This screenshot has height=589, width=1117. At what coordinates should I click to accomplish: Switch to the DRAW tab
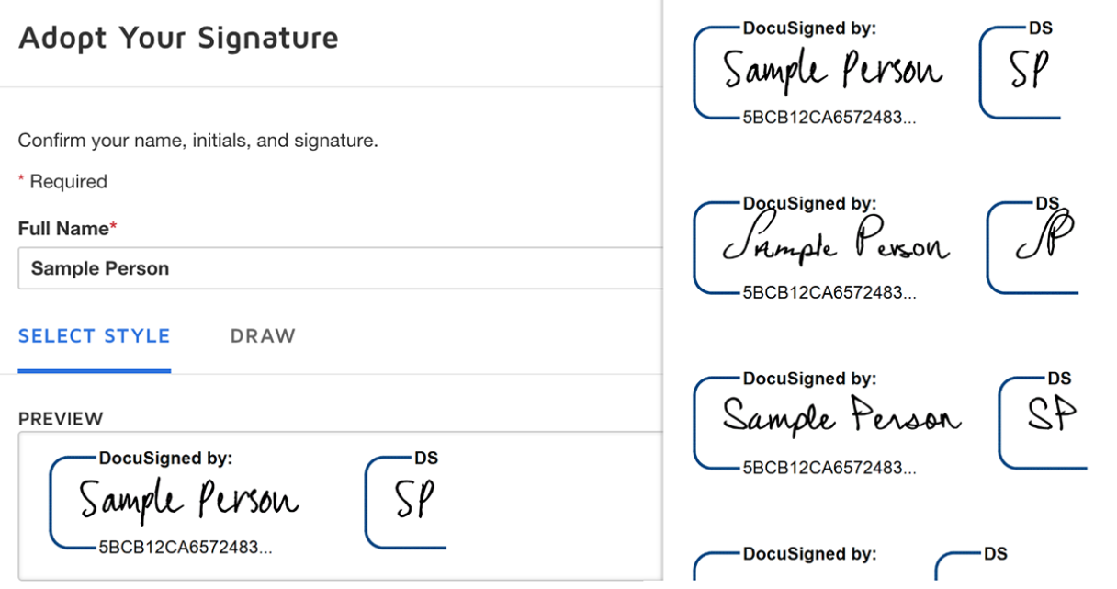pos(263,336)
